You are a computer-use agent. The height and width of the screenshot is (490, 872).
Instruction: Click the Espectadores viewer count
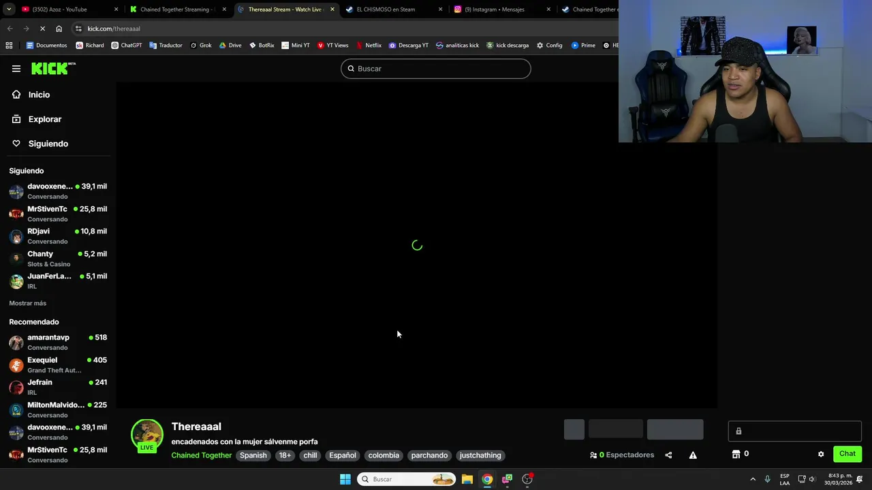pyautogui.click(x=622, y=455)
